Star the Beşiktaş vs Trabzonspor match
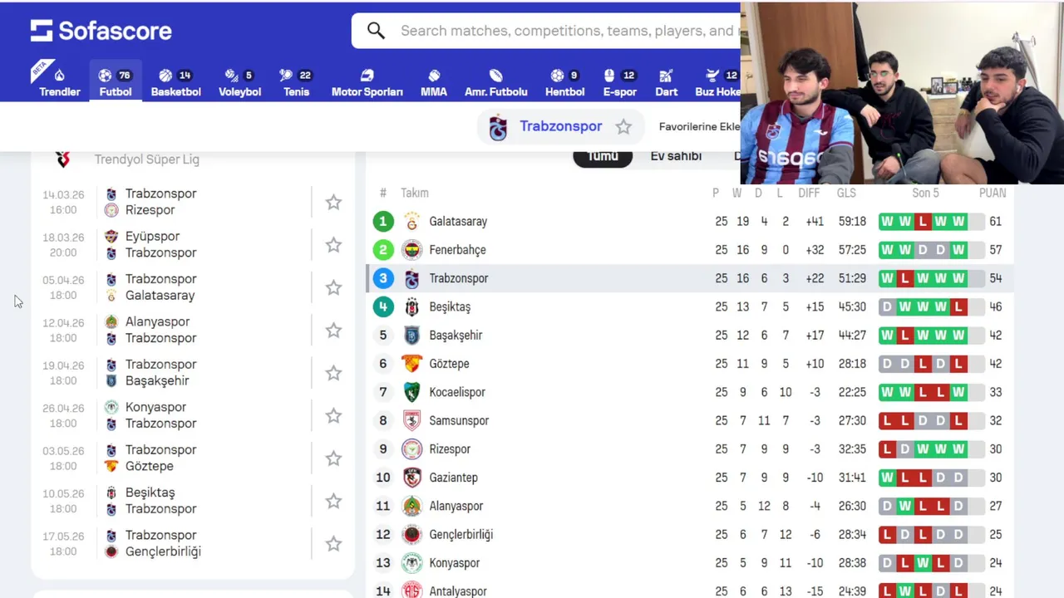The image size is (1064, 598). 333,501
